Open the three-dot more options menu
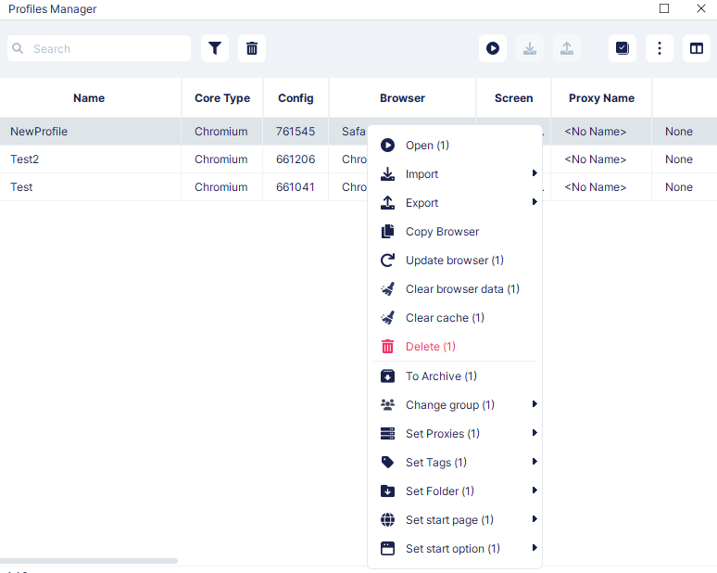717x573 pixels. point(660,48)
